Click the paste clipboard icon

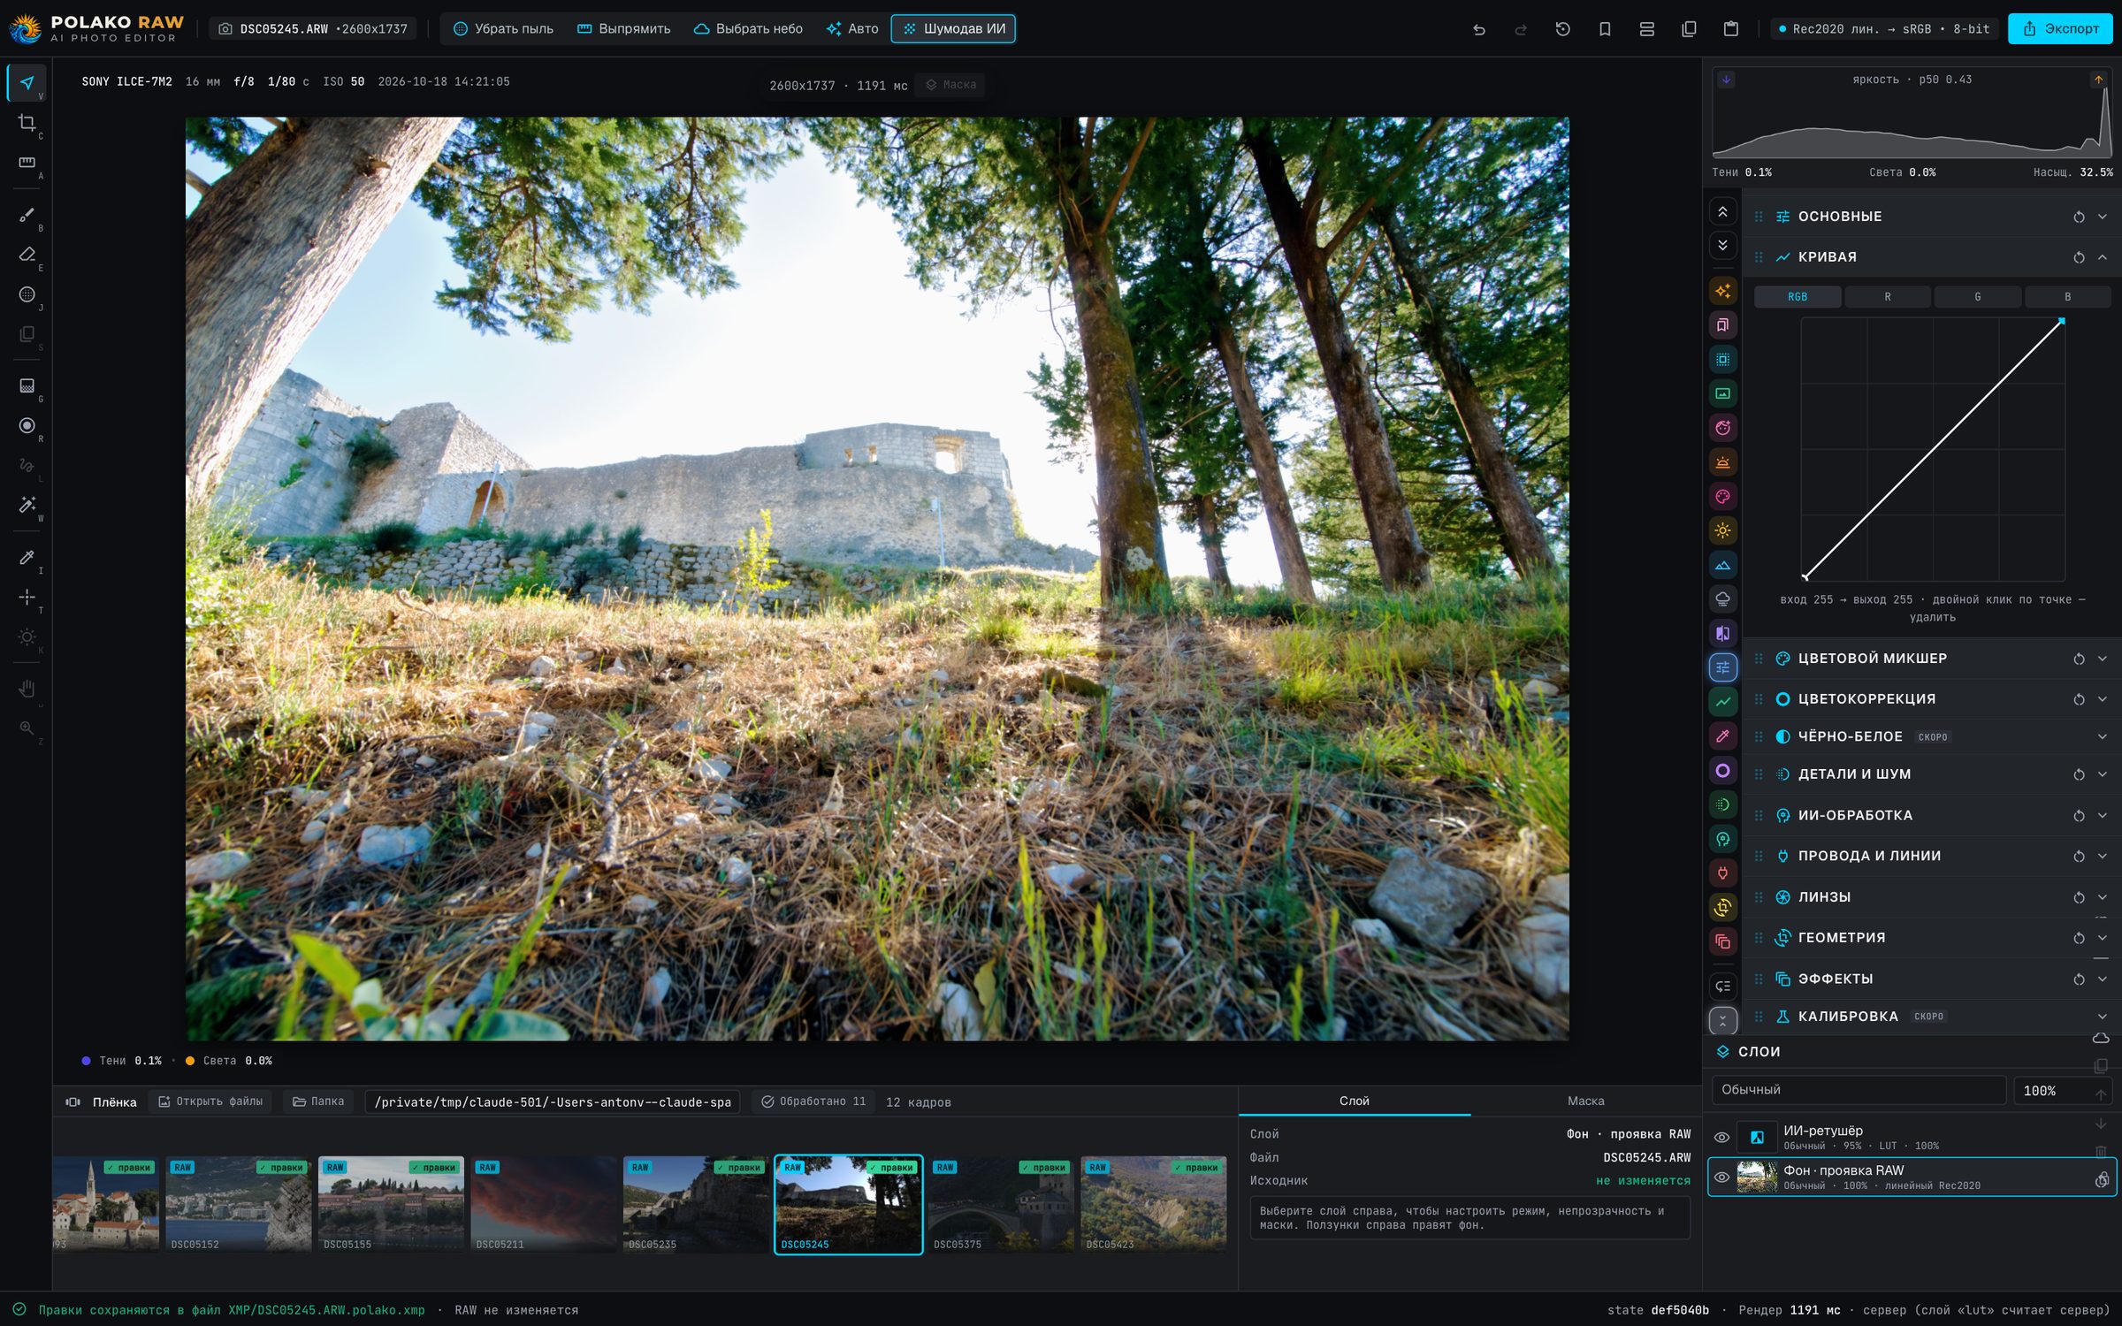[x=1731, y=29]
